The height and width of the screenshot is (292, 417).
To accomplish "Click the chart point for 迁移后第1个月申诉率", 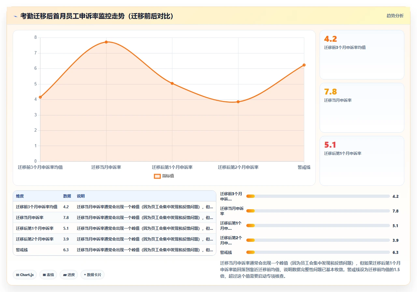I will (x=172, y=83).
